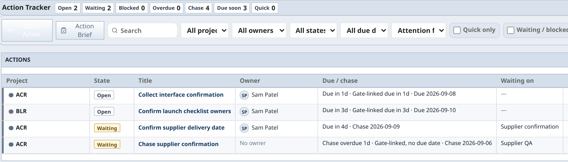The width and height of the screenshot is (568, 162).
Task: Click the magnifier icon in Search
Action: pos(115,30)
